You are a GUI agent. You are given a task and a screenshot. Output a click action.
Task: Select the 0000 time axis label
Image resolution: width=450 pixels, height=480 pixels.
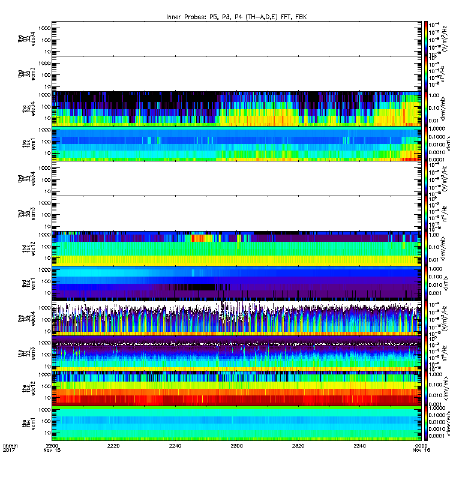[421, 446]
